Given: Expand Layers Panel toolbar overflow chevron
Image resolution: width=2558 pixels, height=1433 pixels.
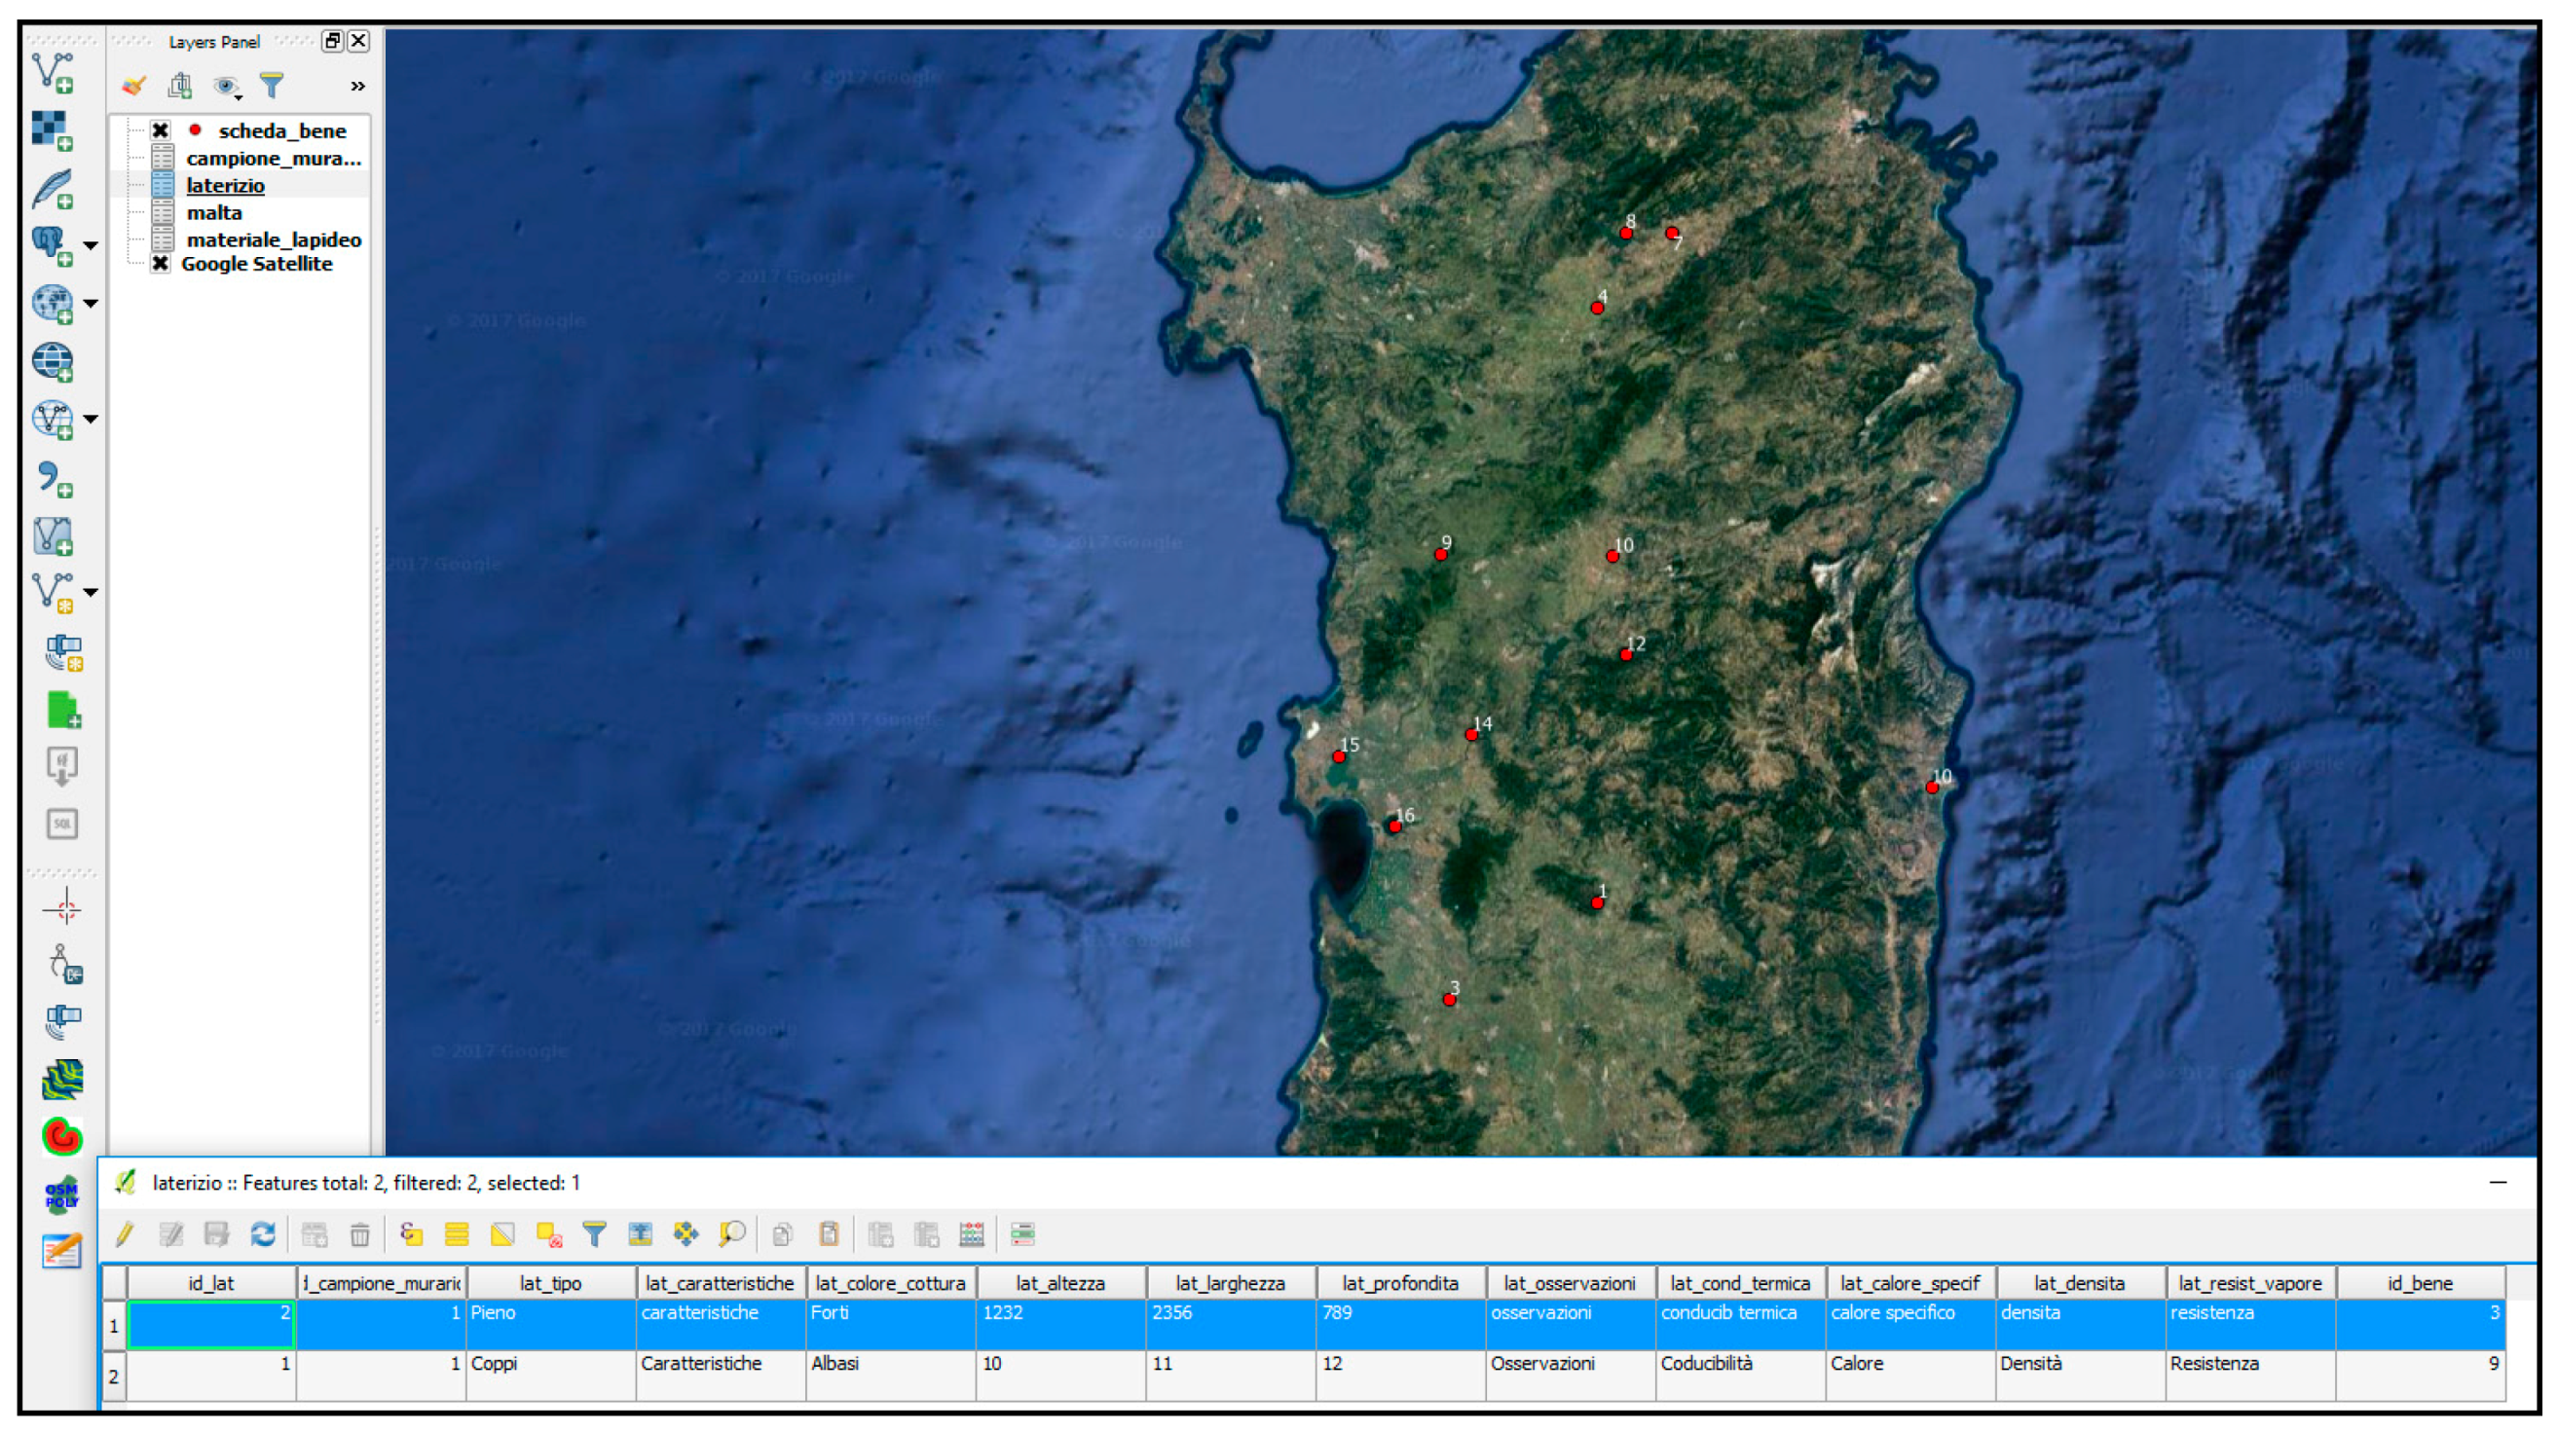Looking at the screenshot, I should 357,87.
